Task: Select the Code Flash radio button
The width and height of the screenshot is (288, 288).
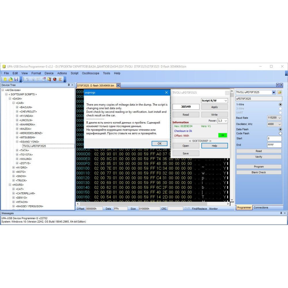Action: [280, 133]
